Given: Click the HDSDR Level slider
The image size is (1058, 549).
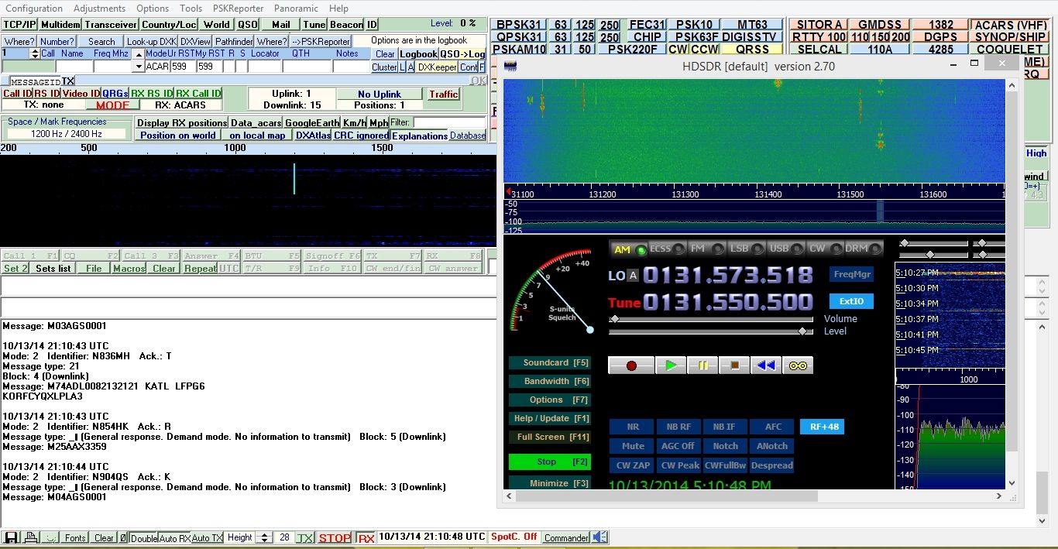Looking at the screenshot, I should pyautogui.click(x=711, y=331).
